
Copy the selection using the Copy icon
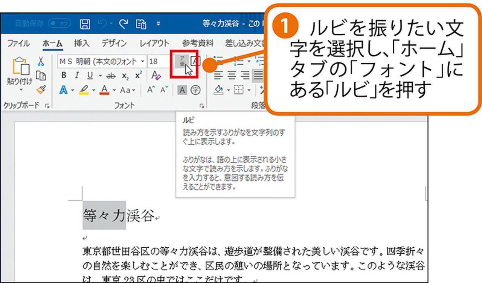(41, 76)
